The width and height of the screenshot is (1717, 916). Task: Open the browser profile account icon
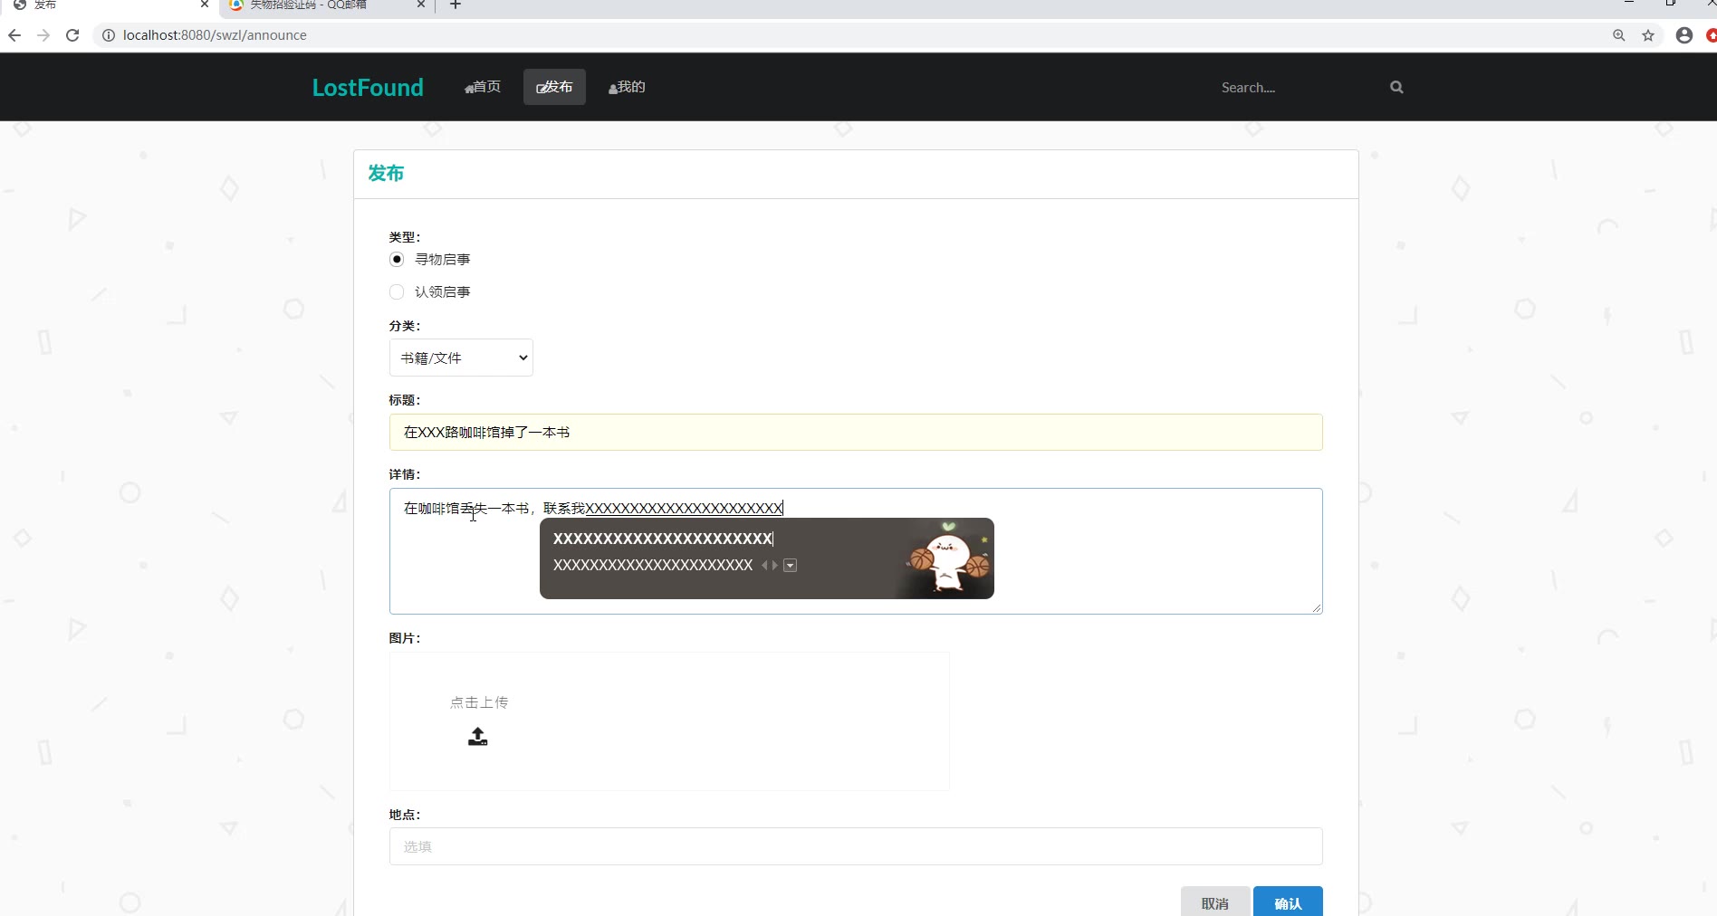(1684, 35)
